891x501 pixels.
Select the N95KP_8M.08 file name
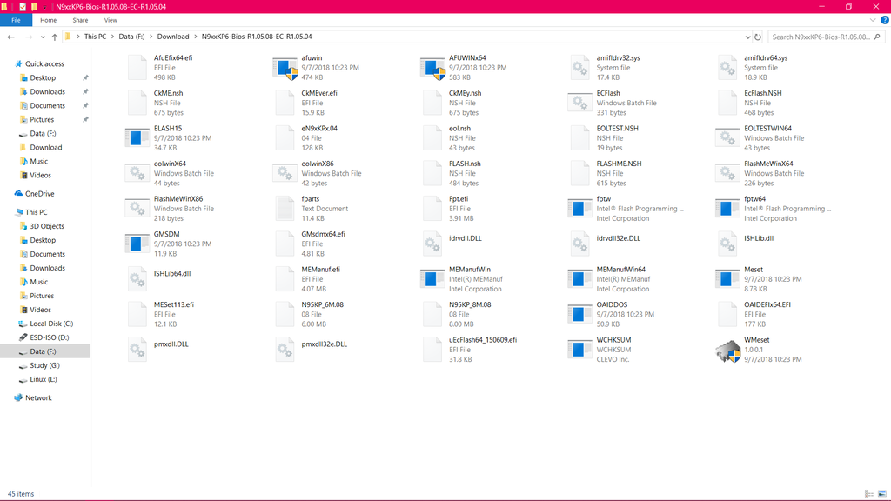click(470, 304)
